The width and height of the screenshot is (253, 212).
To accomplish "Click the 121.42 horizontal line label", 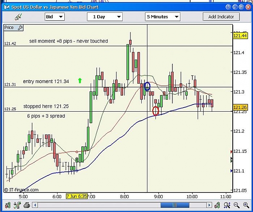I will [x=10, y=43].
